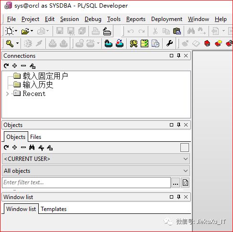Screen dimensions: 233x232
Task: Open the Session menu
Action: 69,19
